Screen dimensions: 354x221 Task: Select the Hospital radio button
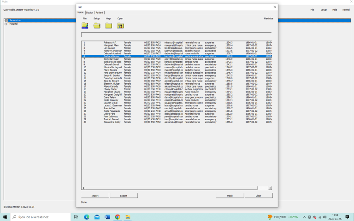coord(6,23)
